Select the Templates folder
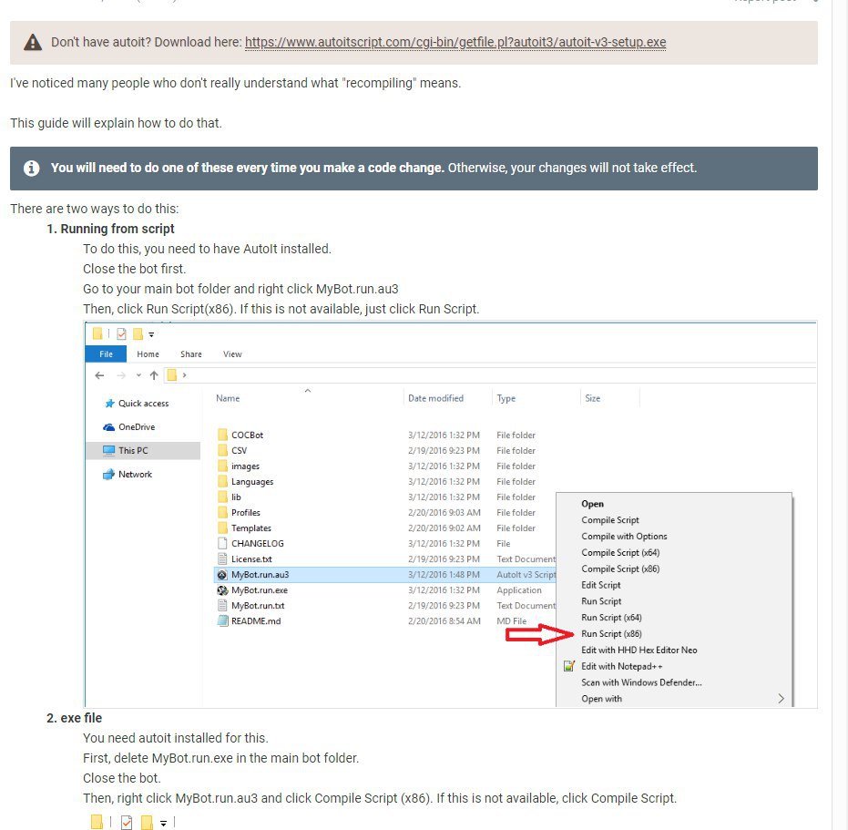 click(x=251, y=528)
